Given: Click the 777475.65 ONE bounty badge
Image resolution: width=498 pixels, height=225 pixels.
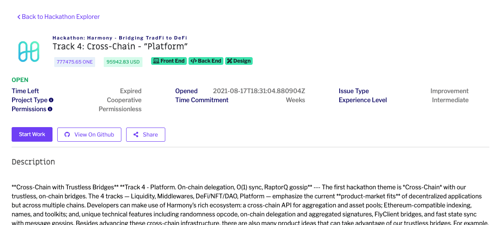Looking at the screenshot, I should pos(74,62).
